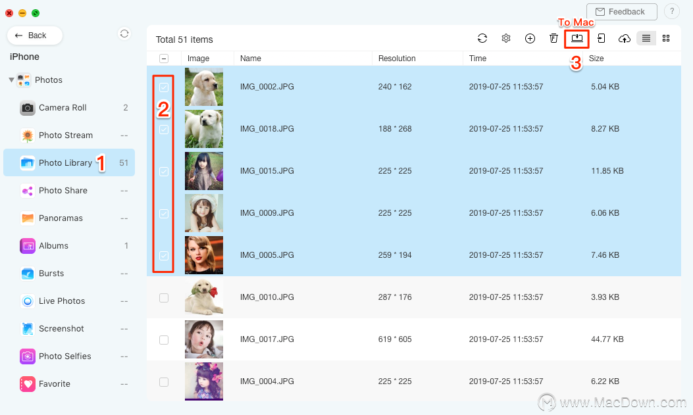Click the trash delete icon
Image resolution: width=693 pixels, height=415 pixels.
coord(553,38)
